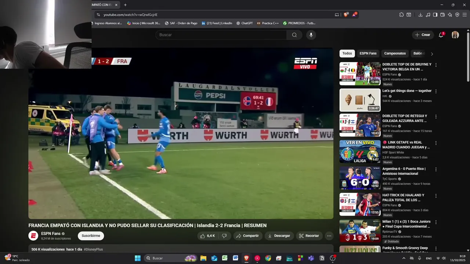Viewport: 470px width, 264px height.
Task: Open the (21) Feed | LinkedIn bookmark
Action: coord(217,23)
